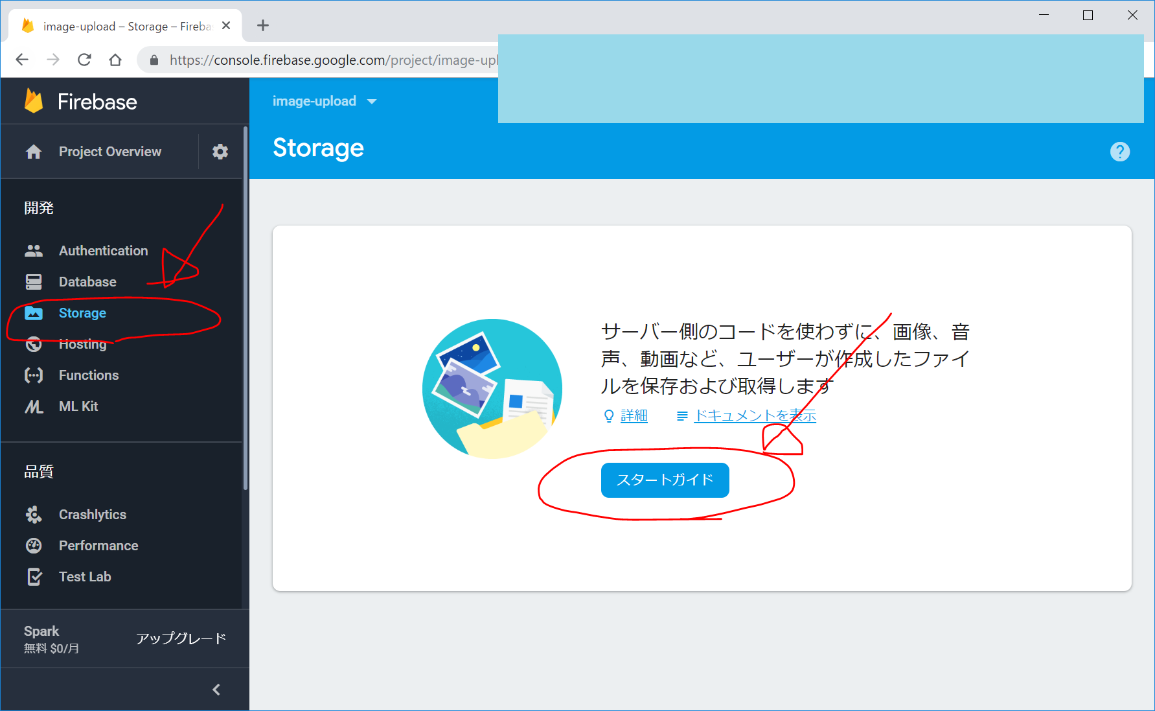Click the 詳細 link
This screenshot has width=1155, height=711.
coord(634,416)
